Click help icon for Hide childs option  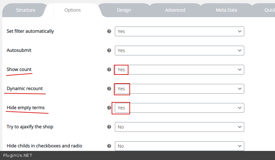109,146
